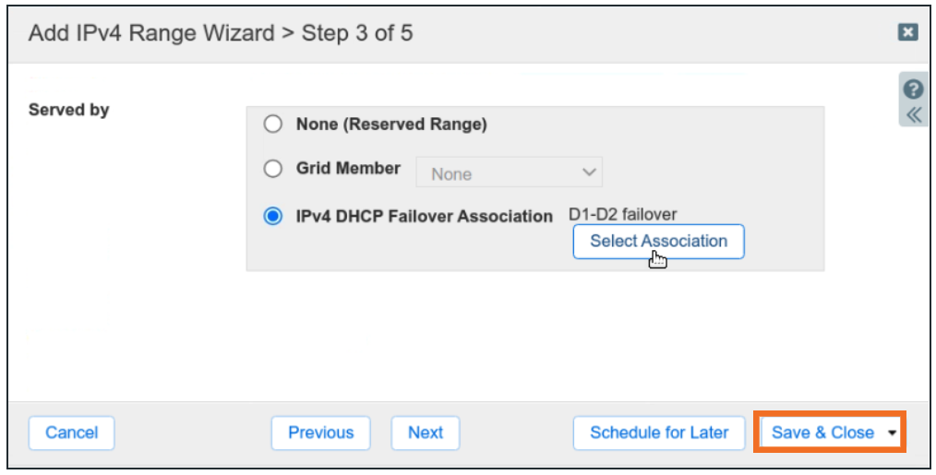Click the 'None' value in Grid Member combo box
Image resolution: width=936 pixels, height=475 pixels.
pyautogui.click(x=452, y=173)
